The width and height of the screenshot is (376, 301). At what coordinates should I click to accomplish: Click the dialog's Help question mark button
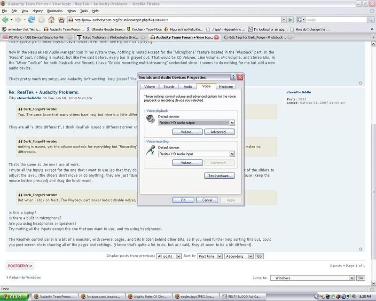click(x=233, y=77)
